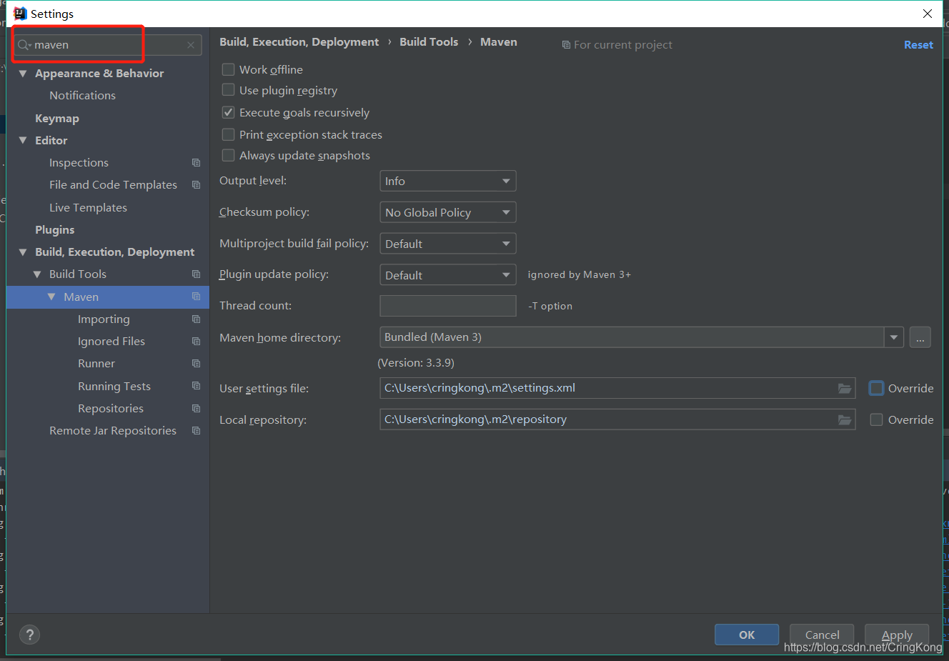The height and width of the screenshot is (661, 949).
Task: Select Keymap in settings tree
Action: pyautogui.click(x=57, y=119)
